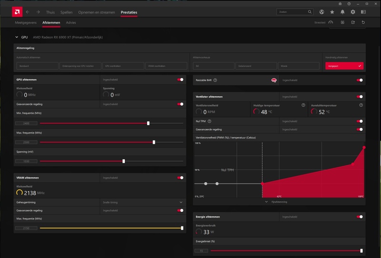Open settings gear icon
The image size is (381, 258).
(353, 12)
